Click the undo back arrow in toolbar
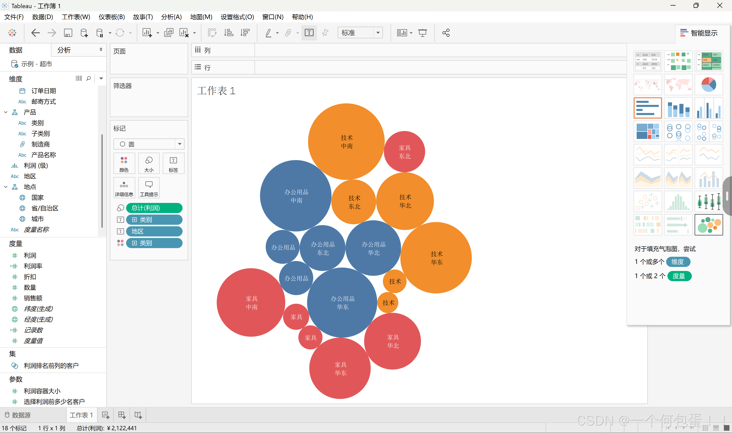 (35, 33)
